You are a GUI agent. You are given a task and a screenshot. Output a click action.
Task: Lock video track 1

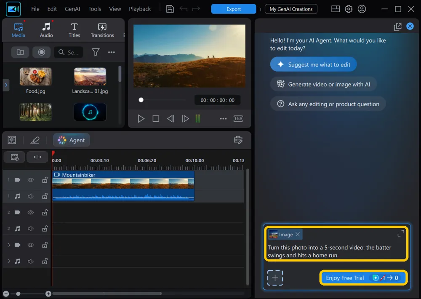click(x=45, y=180)
